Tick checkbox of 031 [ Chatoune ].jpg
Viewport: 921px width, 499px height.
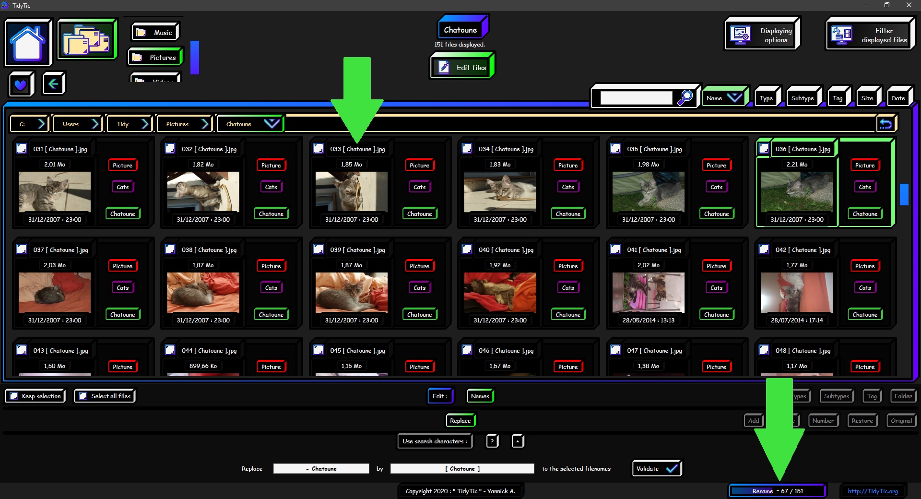[22, 149]
